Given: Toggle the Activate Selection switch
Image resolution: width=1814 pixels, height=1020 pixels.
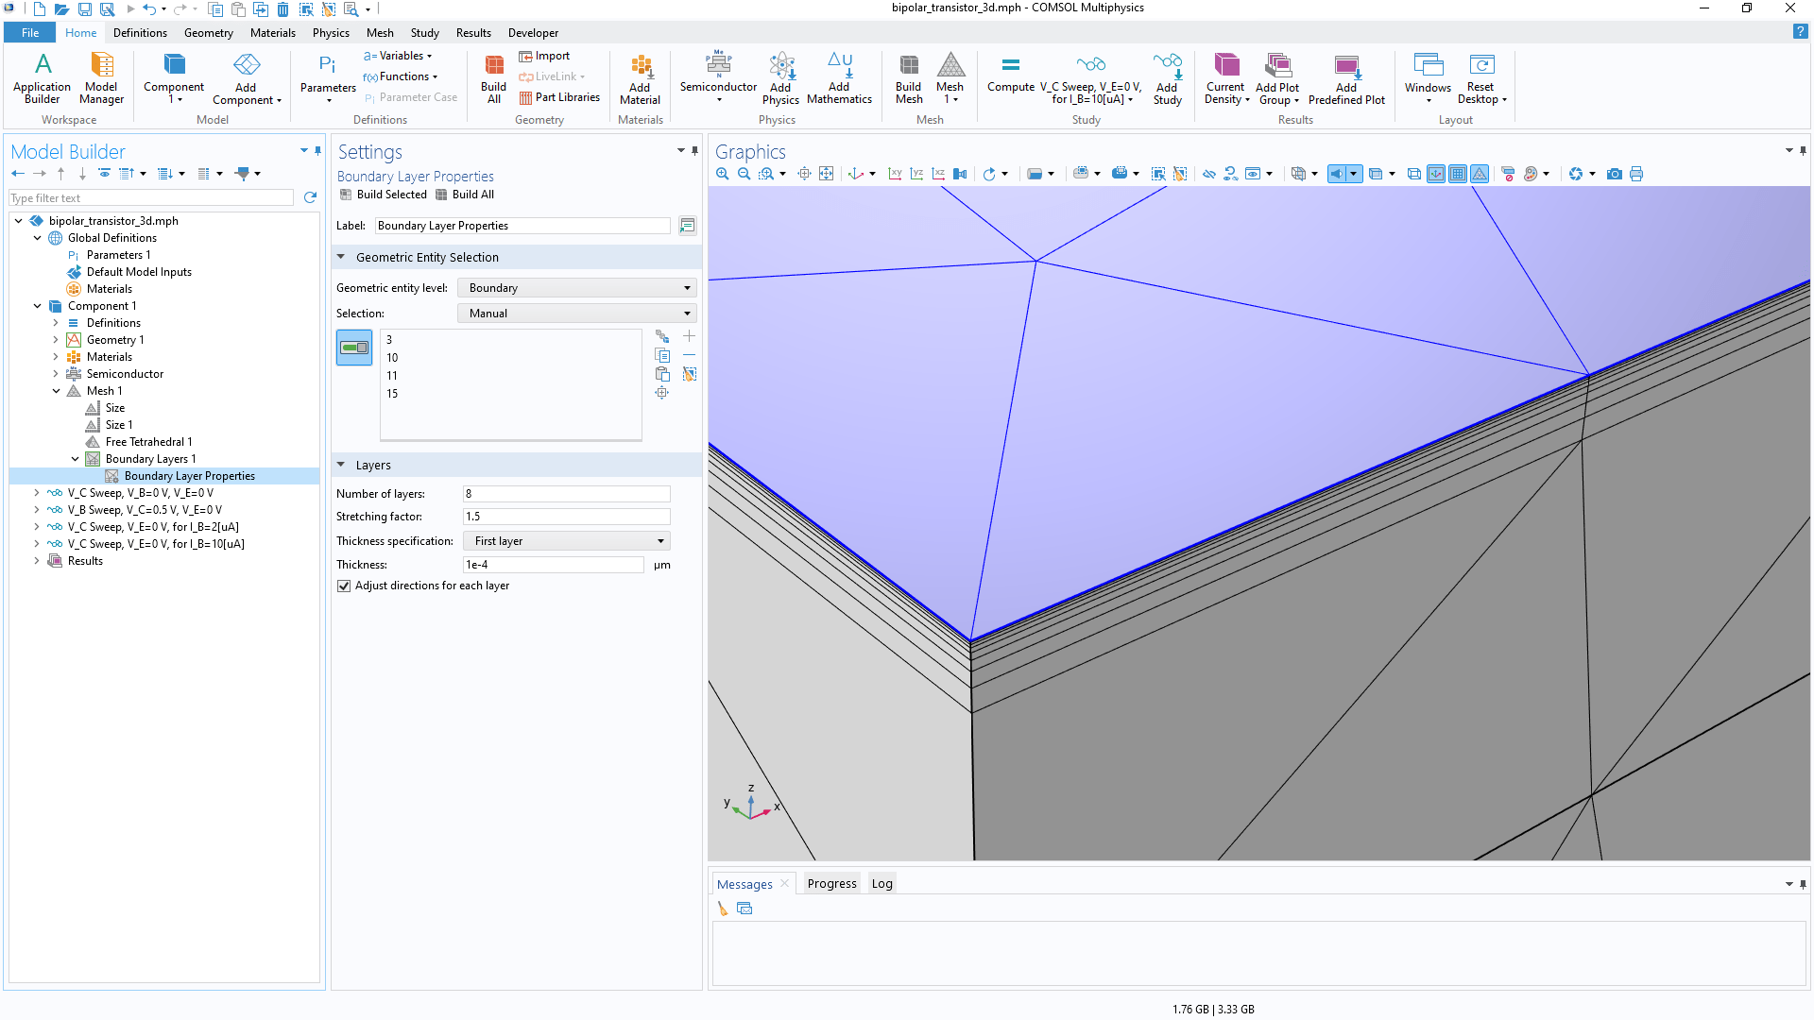Looking at the screenshot, I should pos(354,348).
